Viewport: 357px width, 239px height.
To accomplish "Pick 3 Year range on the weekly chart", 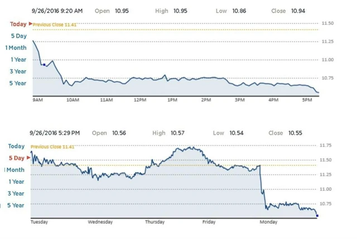I will click(x=16, y=193).
